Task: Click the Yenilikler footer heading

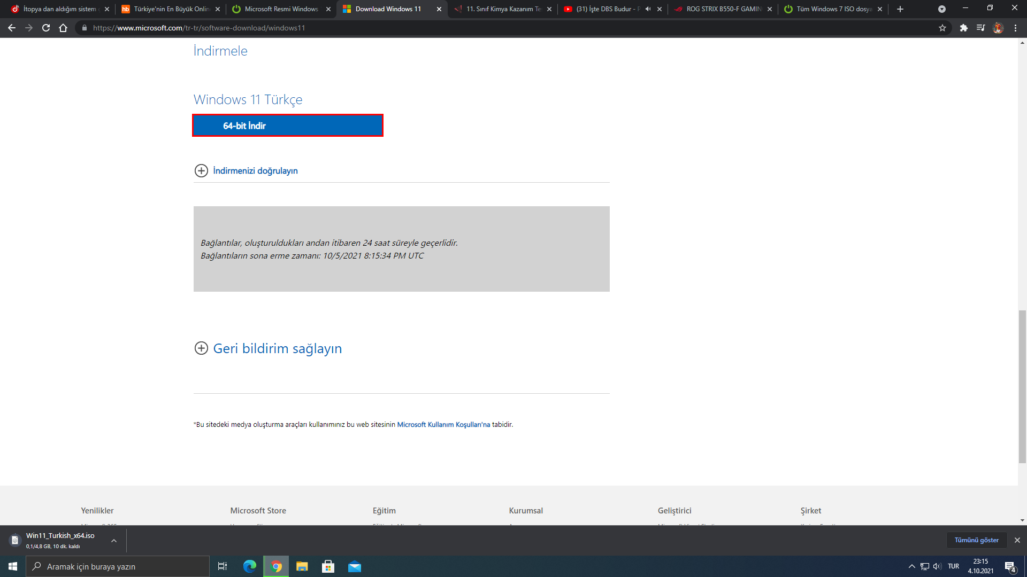Action: tap(97, 511)
